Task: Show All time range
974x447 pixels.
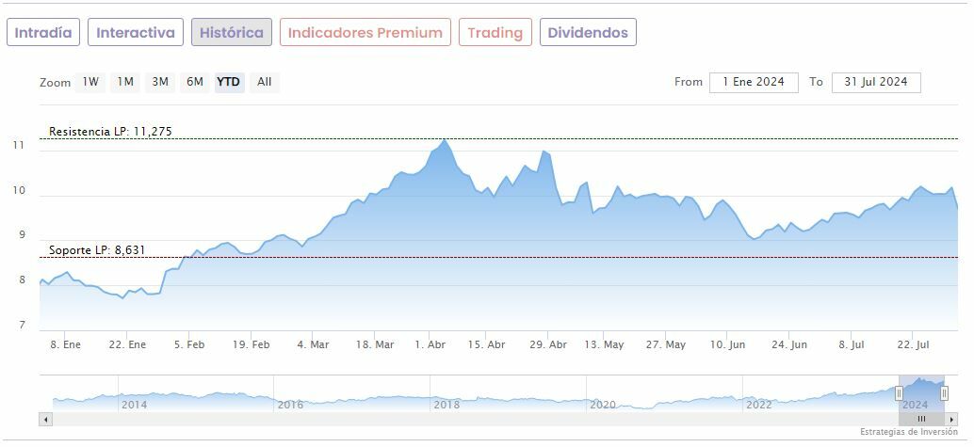Action: click(x=265, y=82)
